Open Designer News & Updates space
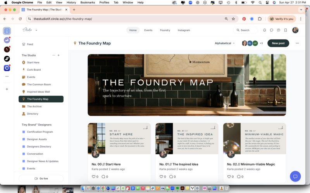Screen dimensions: 310x193 point(41,161)
